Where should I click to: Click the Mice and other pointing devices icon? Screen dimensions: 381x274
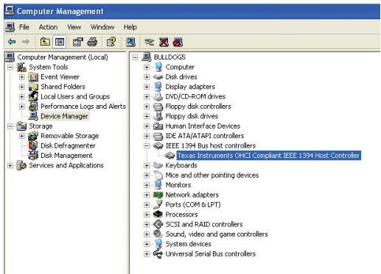[158, 175]
